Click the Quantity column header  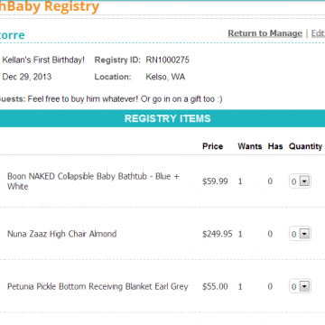tap(305, 146)
